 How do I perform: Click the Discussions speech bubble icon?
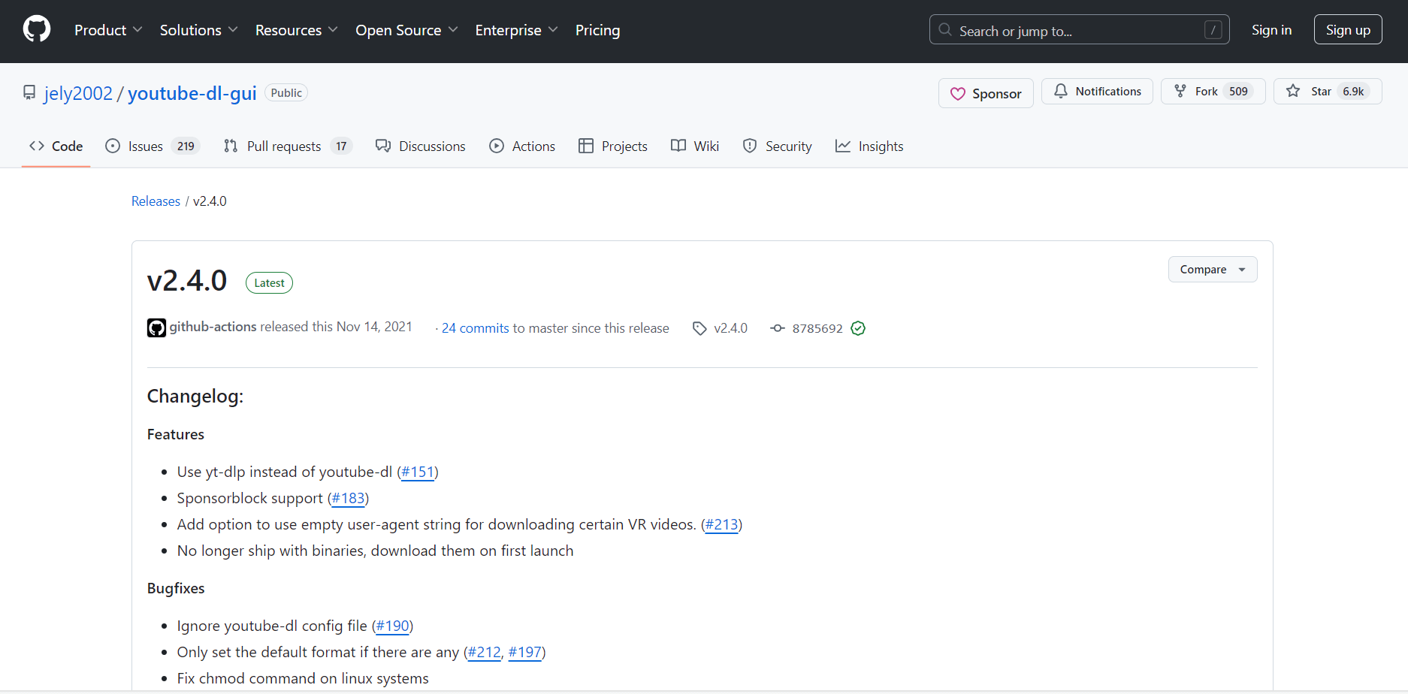[x=383, y=146]
